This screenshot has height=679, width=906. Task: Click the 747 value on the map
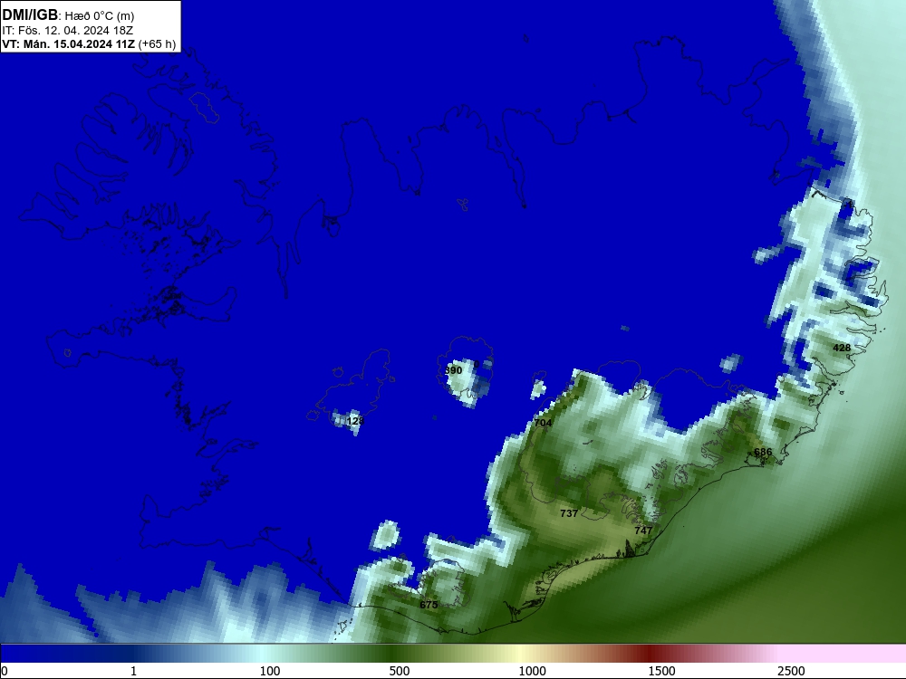(643, 530)
